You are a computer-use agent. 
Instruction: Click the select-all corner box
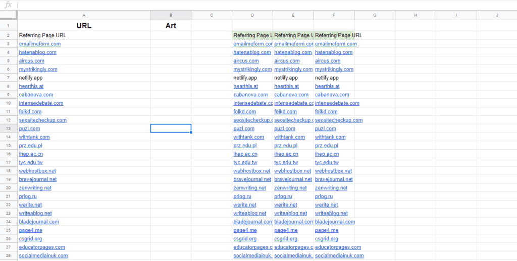(9, 15)
